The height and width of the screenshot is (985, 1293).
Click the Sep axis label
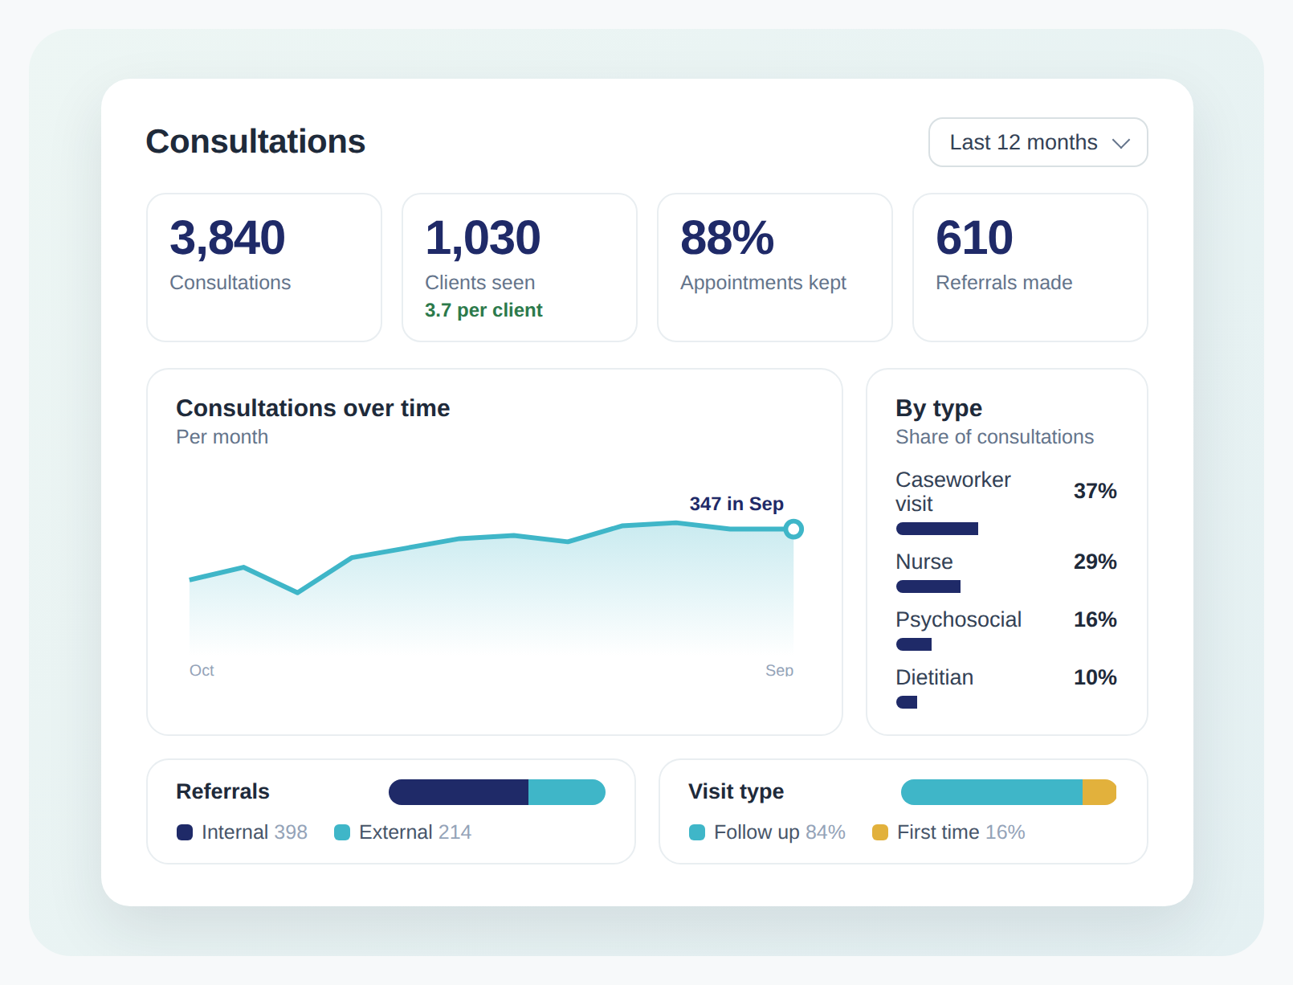(779, 670)
